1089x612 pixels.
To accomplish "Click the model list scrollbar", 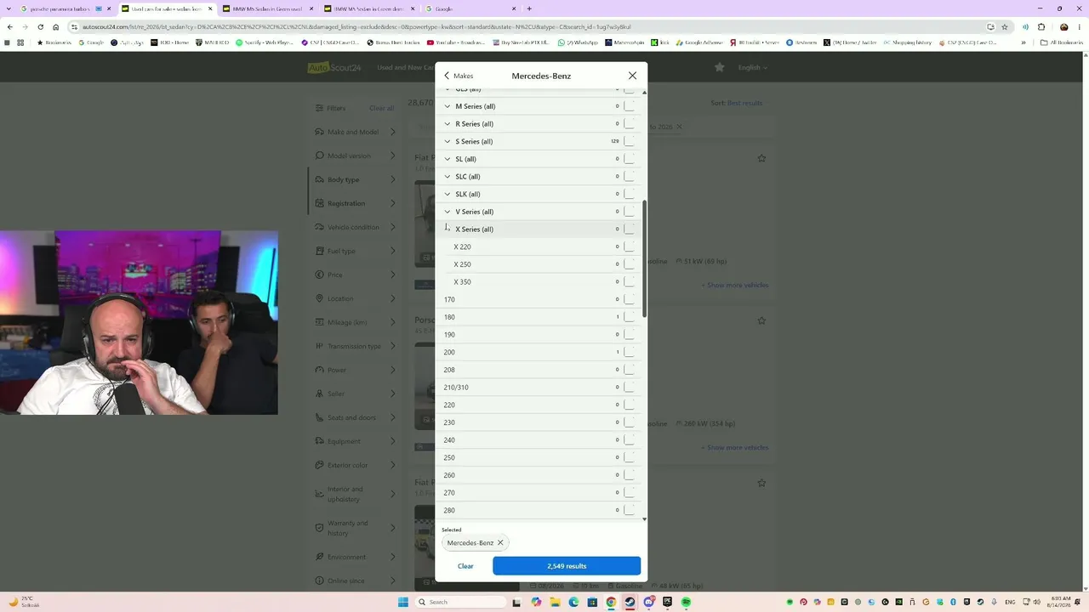I will pos(644,259).
